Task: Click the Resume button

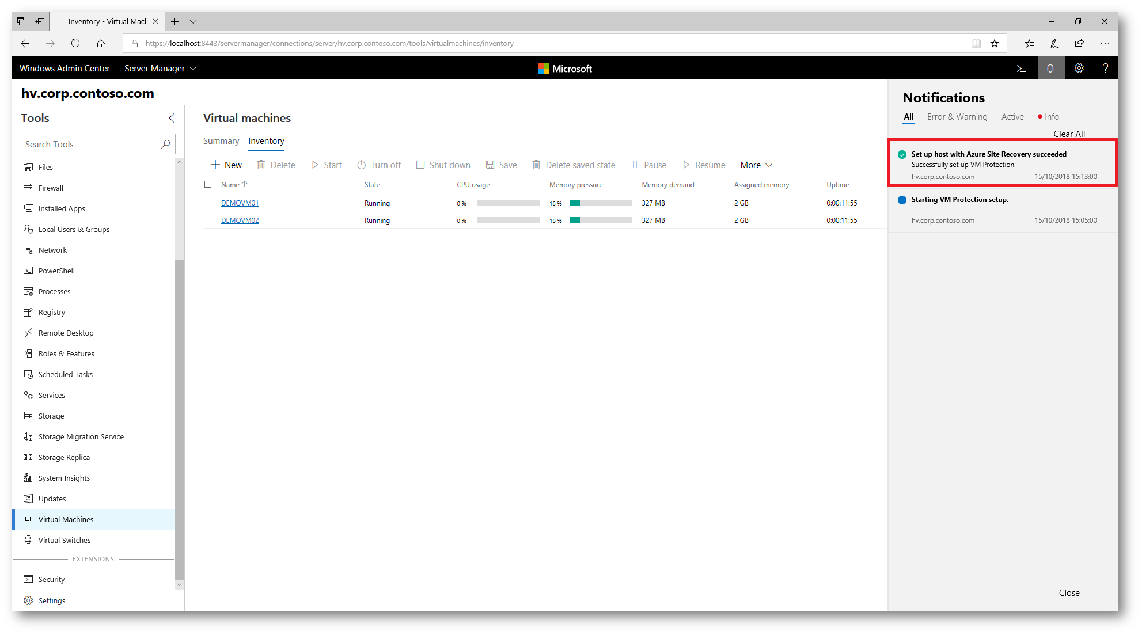Action: (704, 165)
